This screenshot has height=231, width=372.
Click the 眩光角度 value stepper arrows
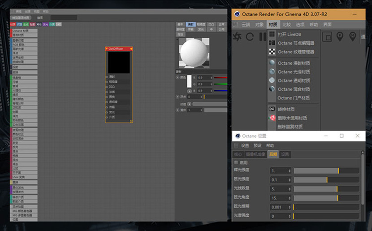(x=290, y=198)
